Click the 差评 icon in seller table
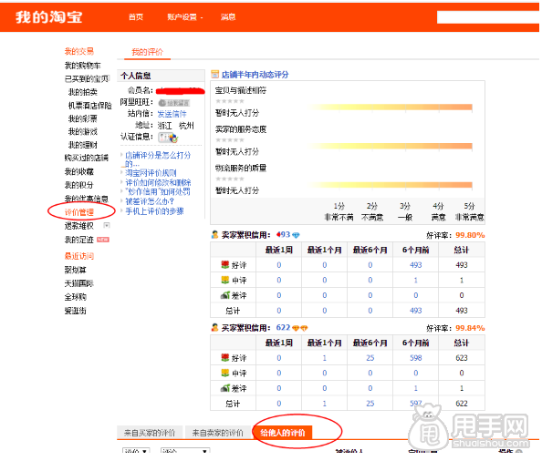Screen dimensions: 542x461 tap(225, 295)
